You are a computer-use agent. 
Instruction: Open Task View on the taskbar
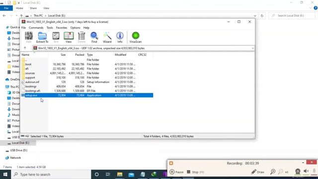pos(108,175)
